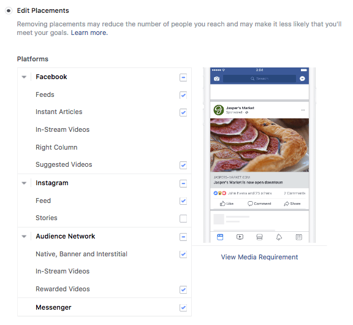Open the Messenger icon in preview header

tap(302, 78)
